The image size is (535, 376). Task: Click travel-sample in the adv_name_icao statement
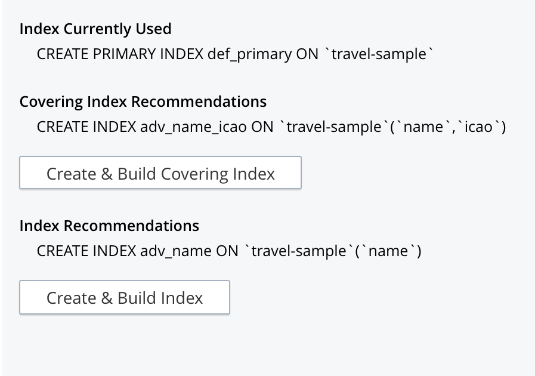tap(333, 127)
